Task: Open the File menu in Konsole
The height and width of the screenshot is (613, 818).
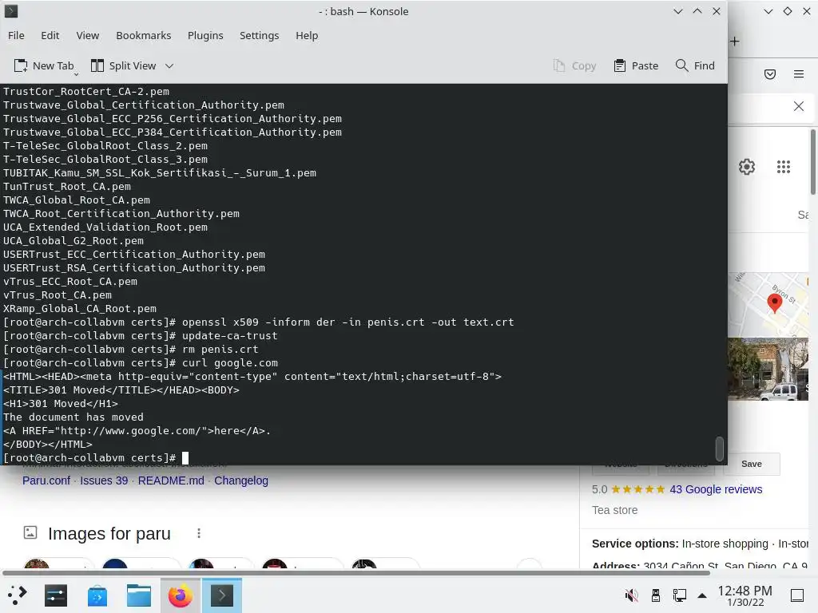Action: tap(16, 35)
